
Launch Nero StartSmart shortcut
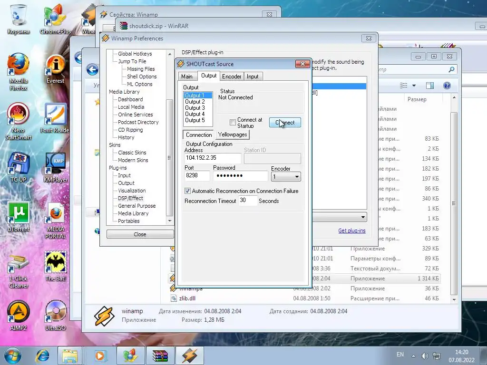coord(19,121)
